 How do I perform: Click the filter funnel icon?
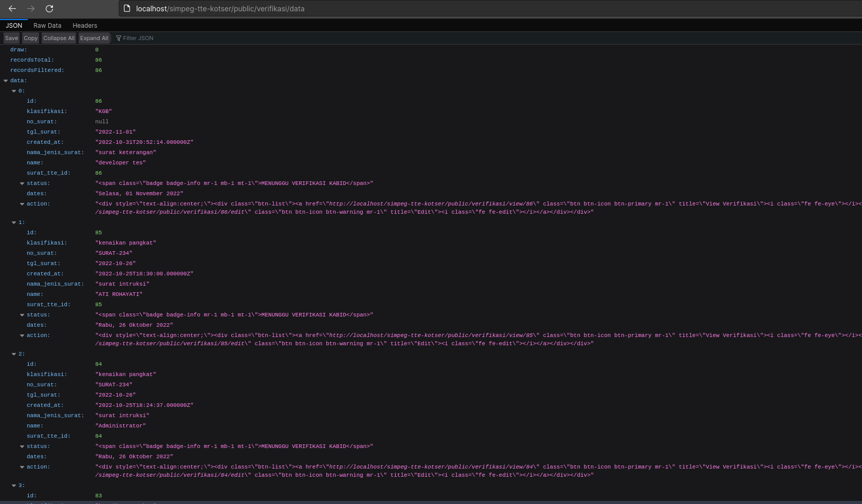(x=119, y=38)
